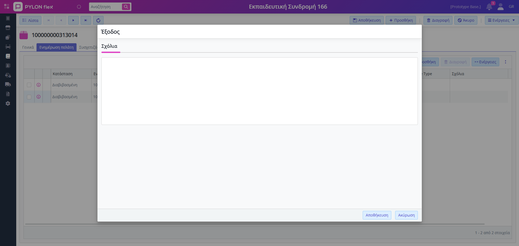Image resolution: width=519 pixels, height=246 pixels.
Task: Select the Σχόλια tab in dialog
Action: 110,46
